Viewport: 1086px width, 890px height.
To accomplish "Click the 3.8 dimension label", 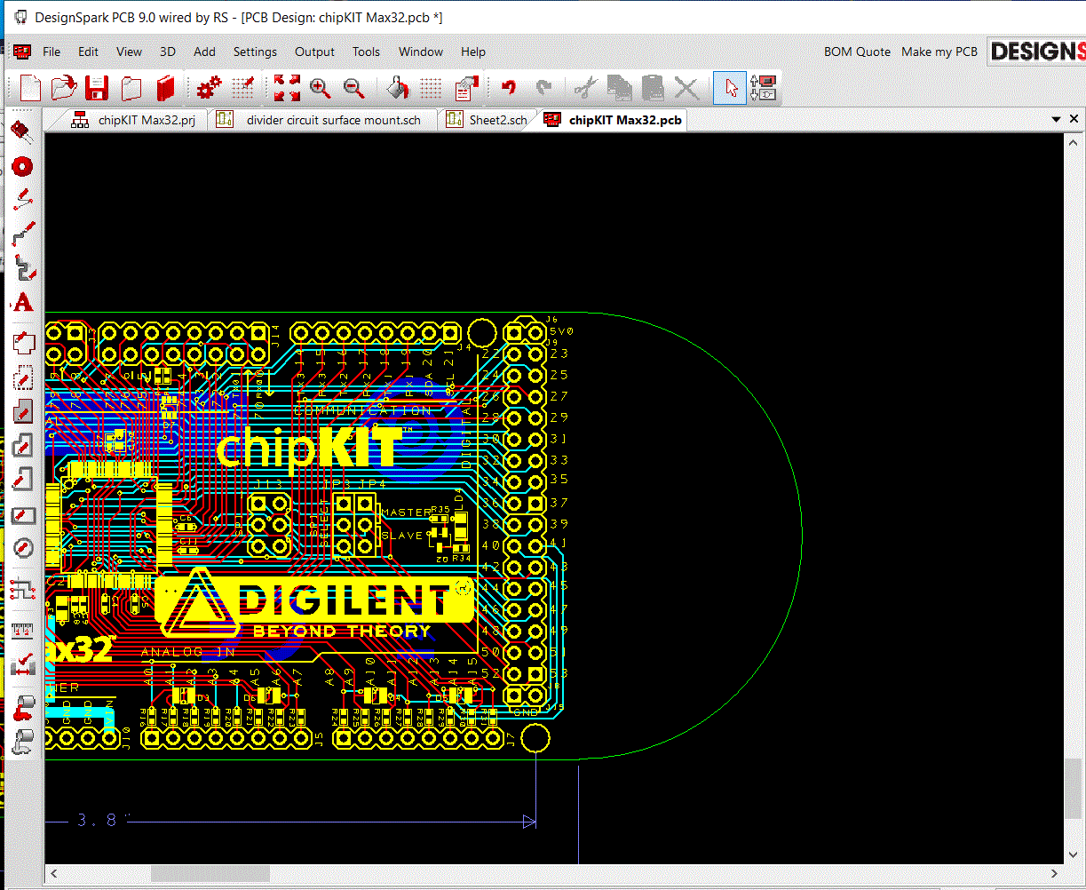I will [x=98, y=820].
